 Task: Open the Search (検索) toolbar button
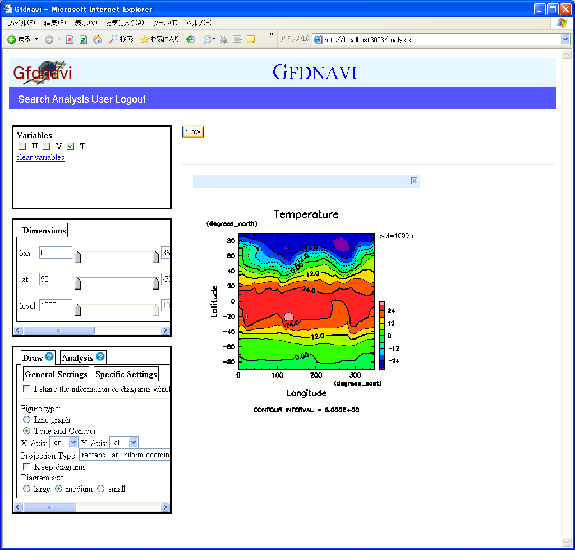121,39
